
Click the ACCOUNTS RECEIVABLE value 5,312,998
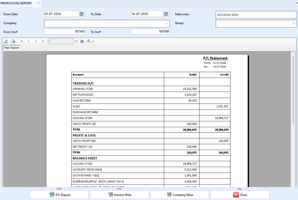[x=191, y=170]
